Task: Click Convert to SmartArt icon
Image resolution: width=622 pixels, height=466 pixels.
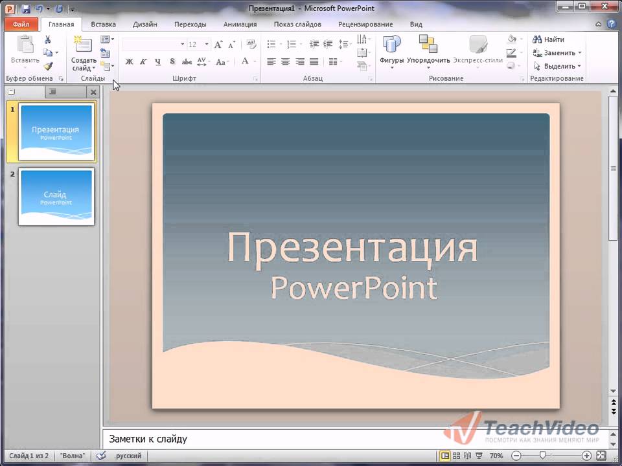Action: [x=362, y=66]
